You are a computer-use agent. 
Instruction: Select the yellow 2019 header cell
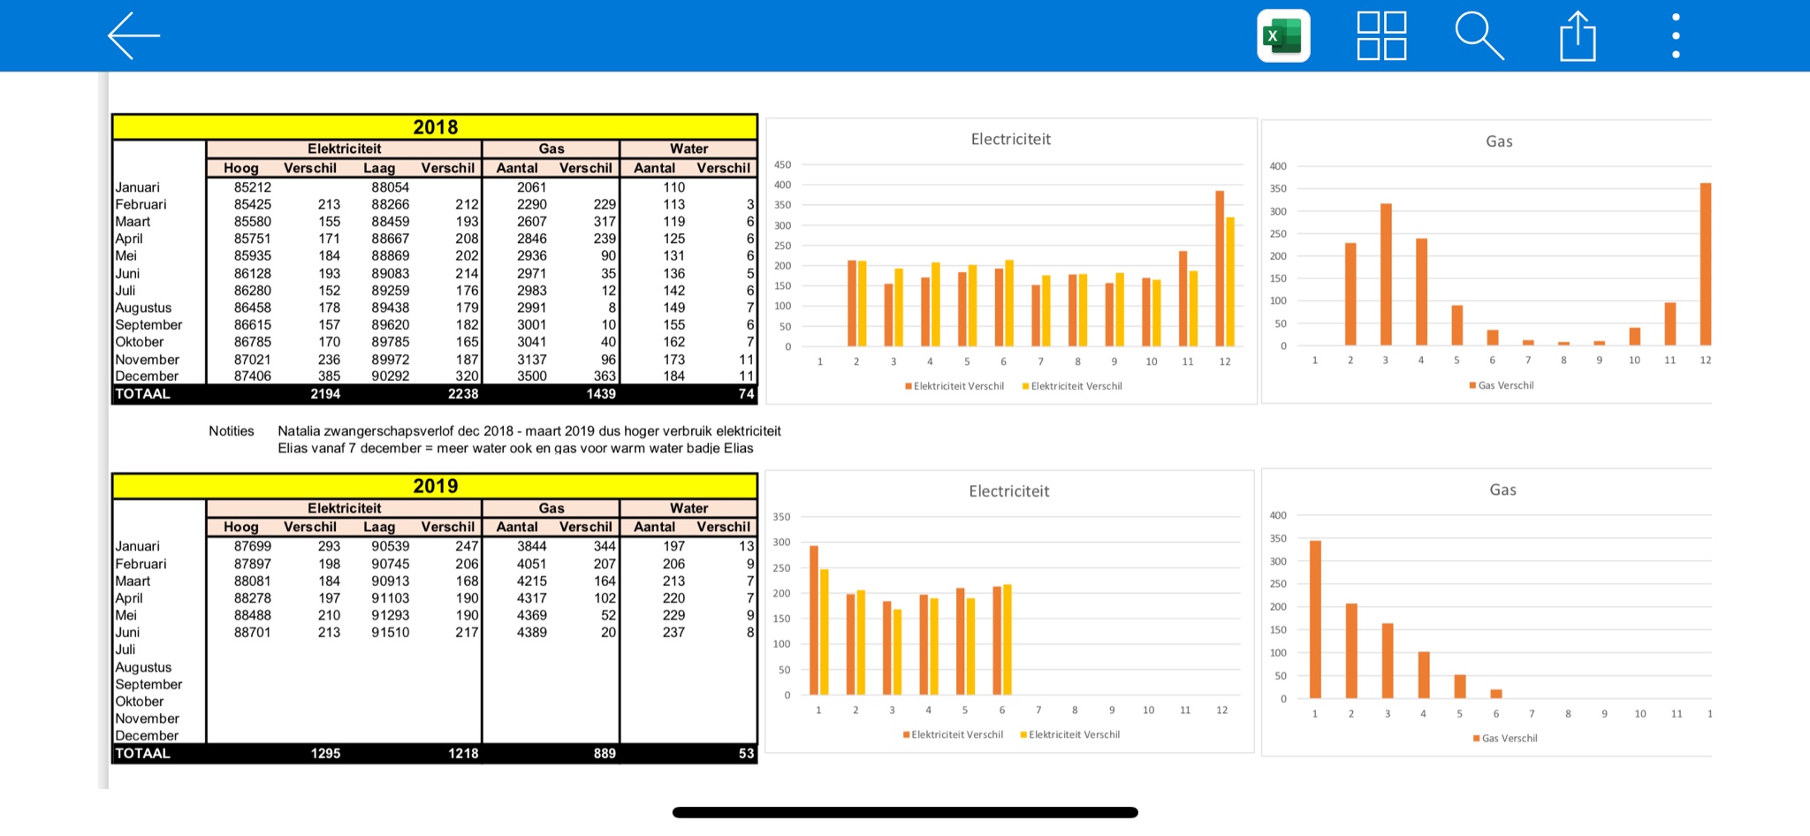pyautogui.click(x=435, y=486)
